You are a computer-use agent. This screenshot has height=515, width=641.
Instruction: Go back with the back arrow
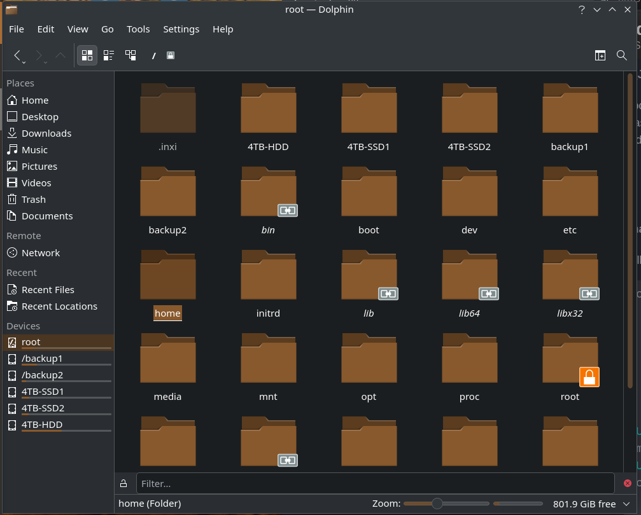coord(17,55)
